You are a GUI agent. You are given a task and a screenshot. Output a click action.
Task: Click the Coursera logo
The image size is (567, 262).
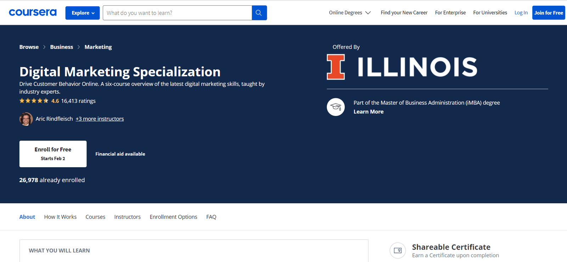point(33,13)
